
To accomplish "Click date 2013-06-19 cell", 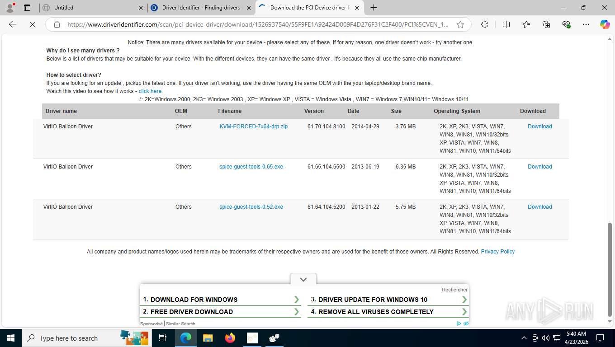I will (365, 167).
